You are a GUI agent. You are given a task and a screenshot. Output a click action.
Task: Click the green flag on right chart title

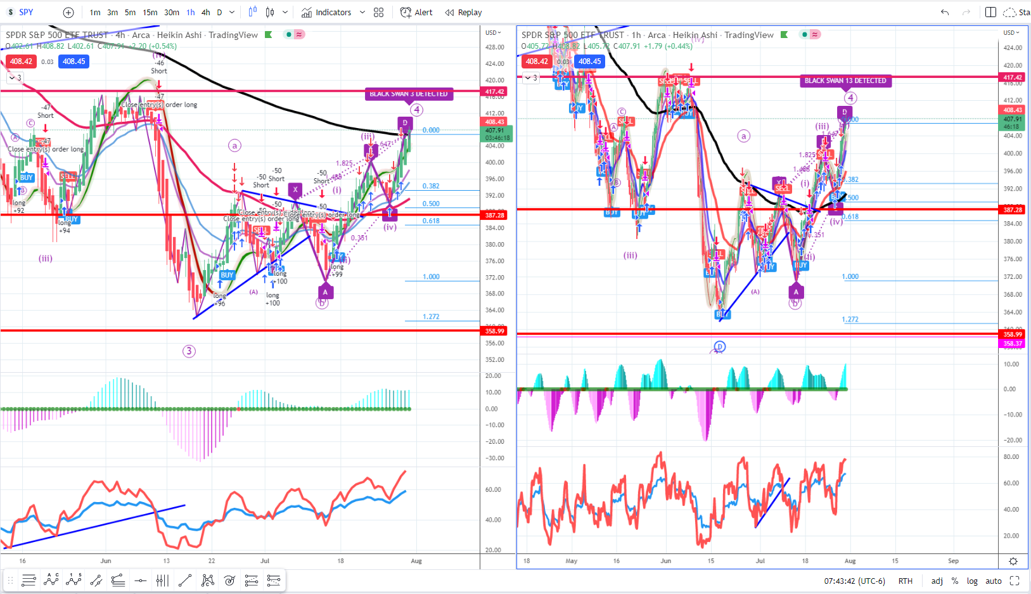784,35
